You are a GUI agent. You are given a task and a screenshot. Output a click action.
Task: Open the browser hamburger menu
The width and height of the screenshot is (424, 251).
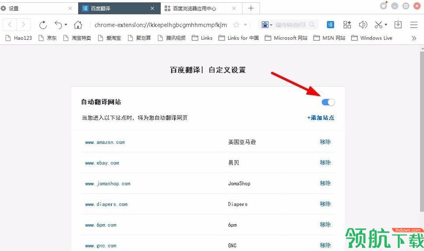tap(414, 25)
